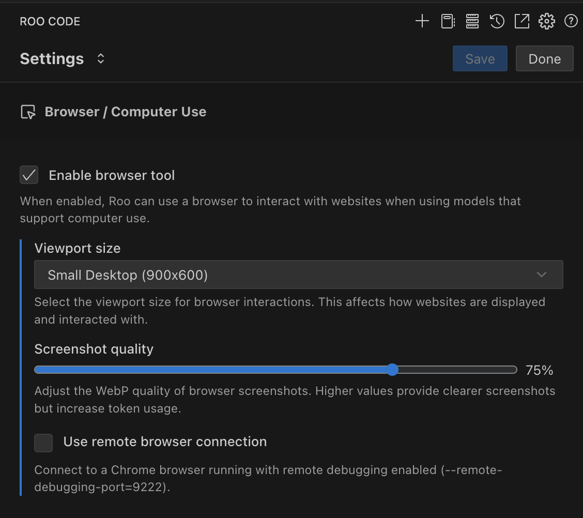
Task: Open help using the question mark icon
Action: [571, 21]
